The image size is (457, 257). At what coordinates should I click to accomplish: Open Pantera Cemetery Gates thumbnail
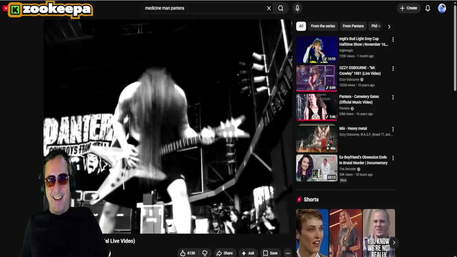point(317,107)
